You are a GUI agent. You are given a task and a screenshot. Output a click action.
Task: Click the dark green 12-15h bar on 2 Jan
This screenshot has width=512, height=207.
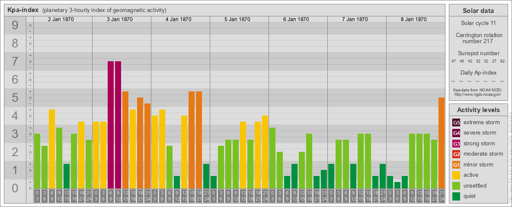(x=67, y=176)
